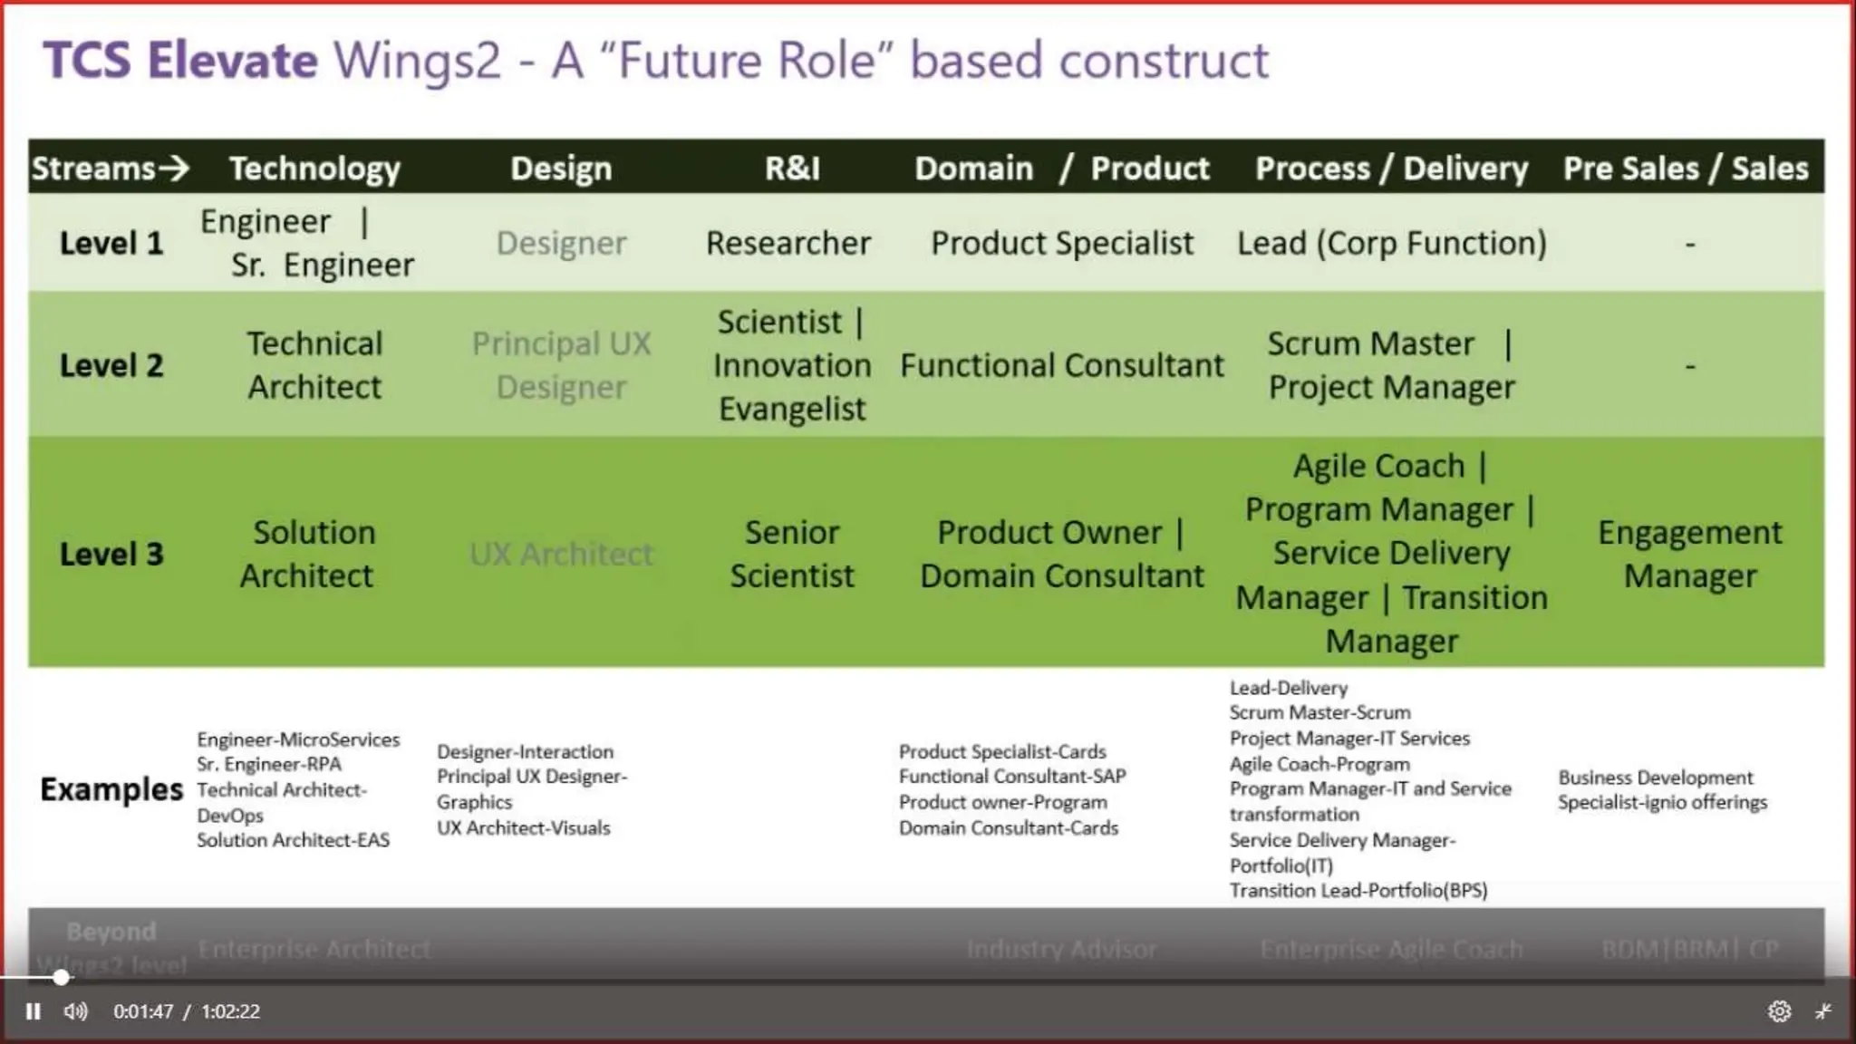1856x1044 pixels.
Task: Click the Level 3 row label
Action: tap(111, 554)
